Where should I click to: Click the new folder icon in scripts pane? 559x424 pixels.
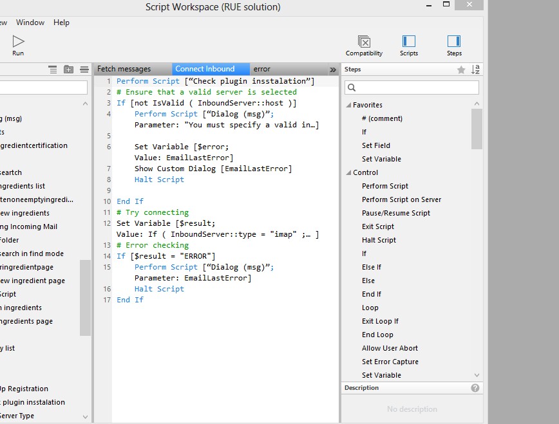tap(68, 69)
